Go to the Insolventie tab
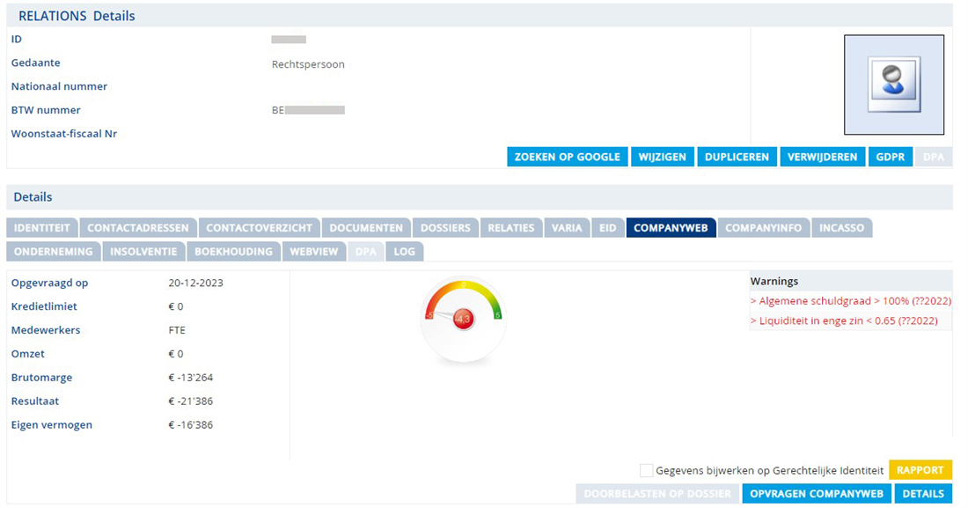Image resolution: width=968 pixels, height=508 pixels. 143,251
